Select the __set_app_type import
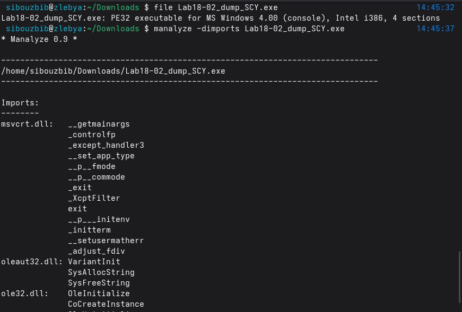Screen dimensions: 462x312 [x=101, y=156]
